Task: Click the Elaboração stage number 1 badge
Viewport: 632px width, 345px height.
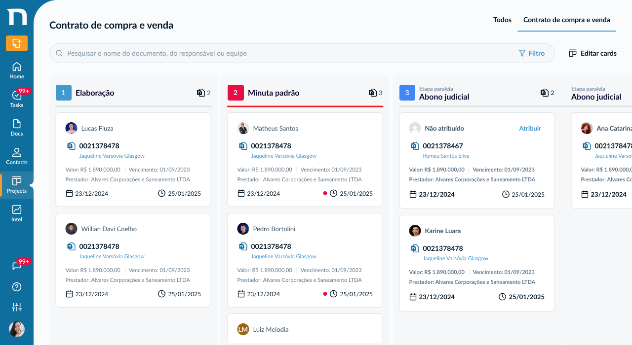Action: [64, 93]
